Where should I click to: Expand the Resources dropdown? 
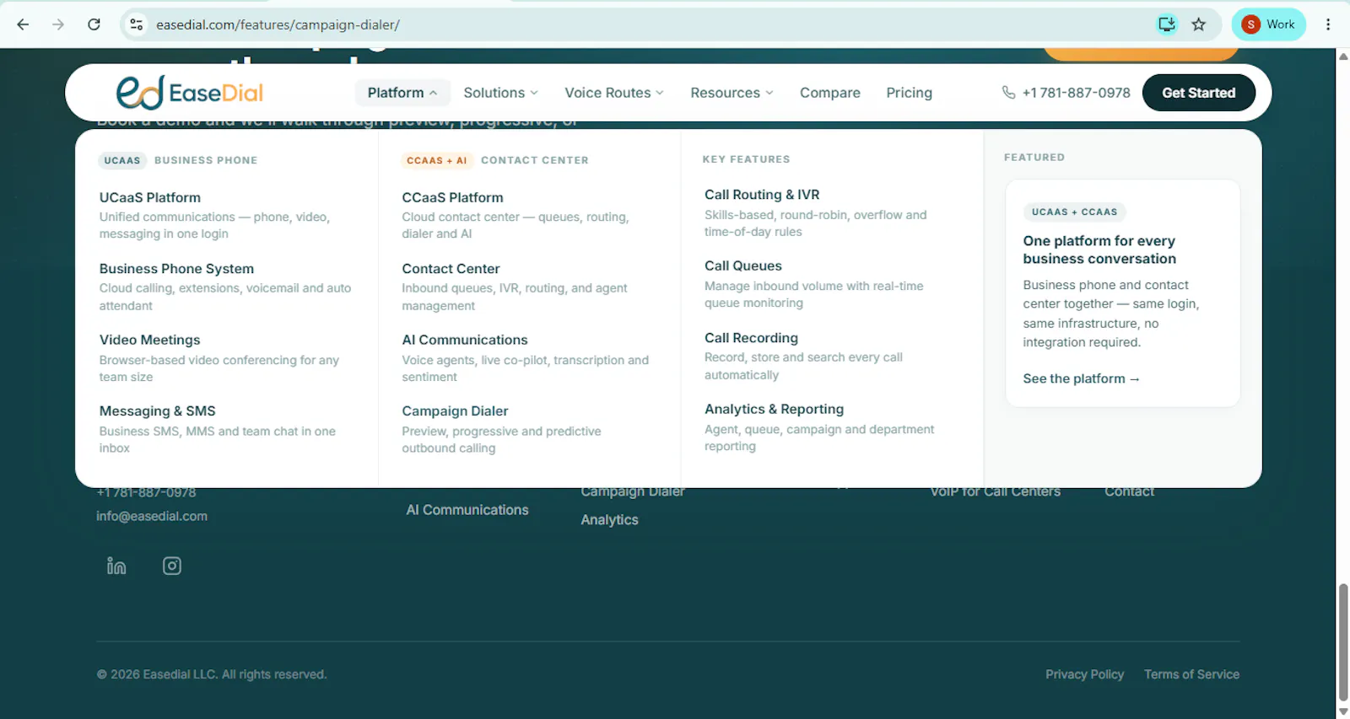coord(732,93)
